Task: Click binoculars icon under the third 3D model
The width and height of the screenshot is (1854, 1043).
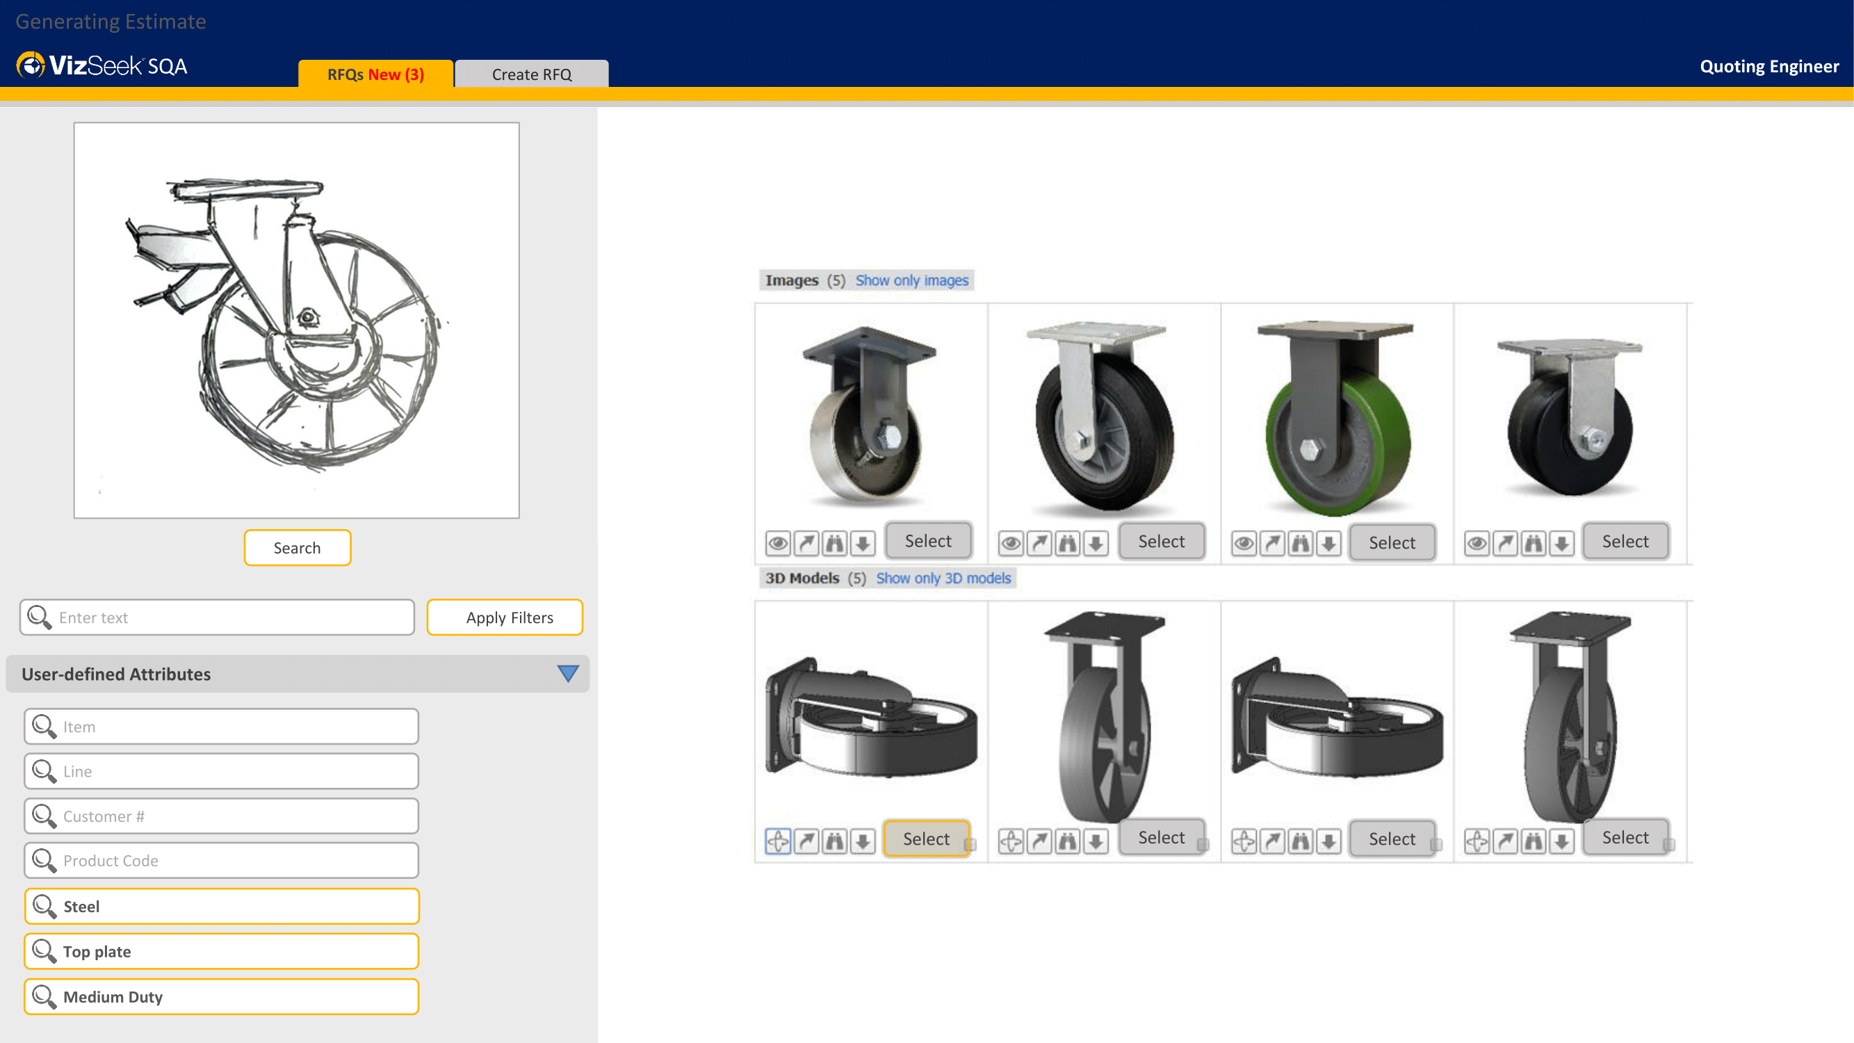Action: tap(1301, 841)
